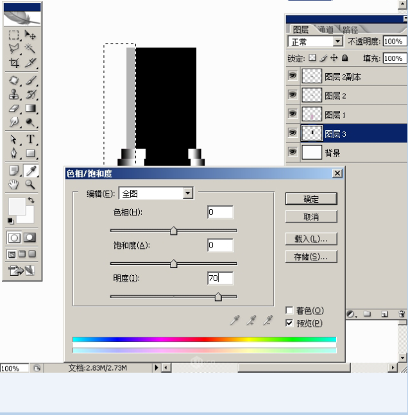This screenshot has height=415, width=408.
Task: Click the 色相 hue slider handle
Action: pos(174,231)
